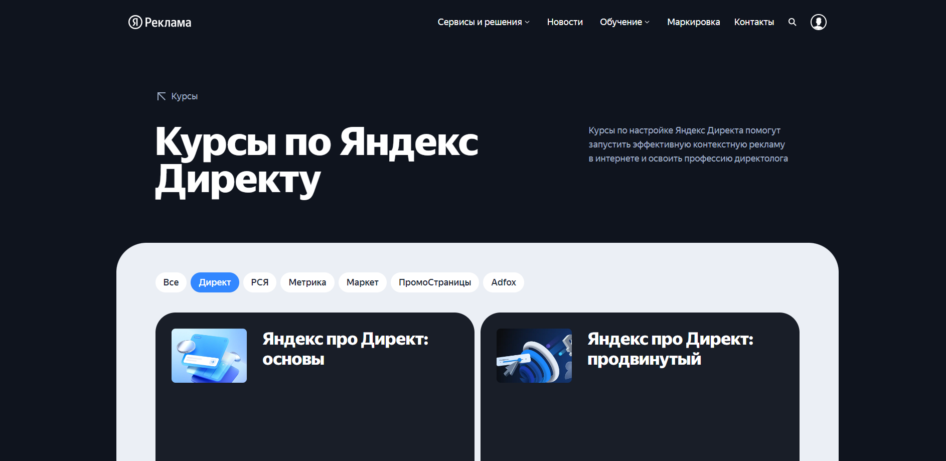Open the Курсы breadcrumb link
Viewport: 946px width, 461px height.
tap(185, 96)
